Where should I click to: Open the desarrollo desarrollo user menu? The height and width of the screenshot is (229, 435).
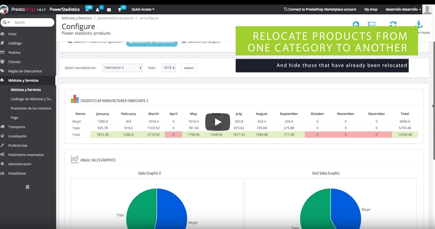tap(403, 10)
